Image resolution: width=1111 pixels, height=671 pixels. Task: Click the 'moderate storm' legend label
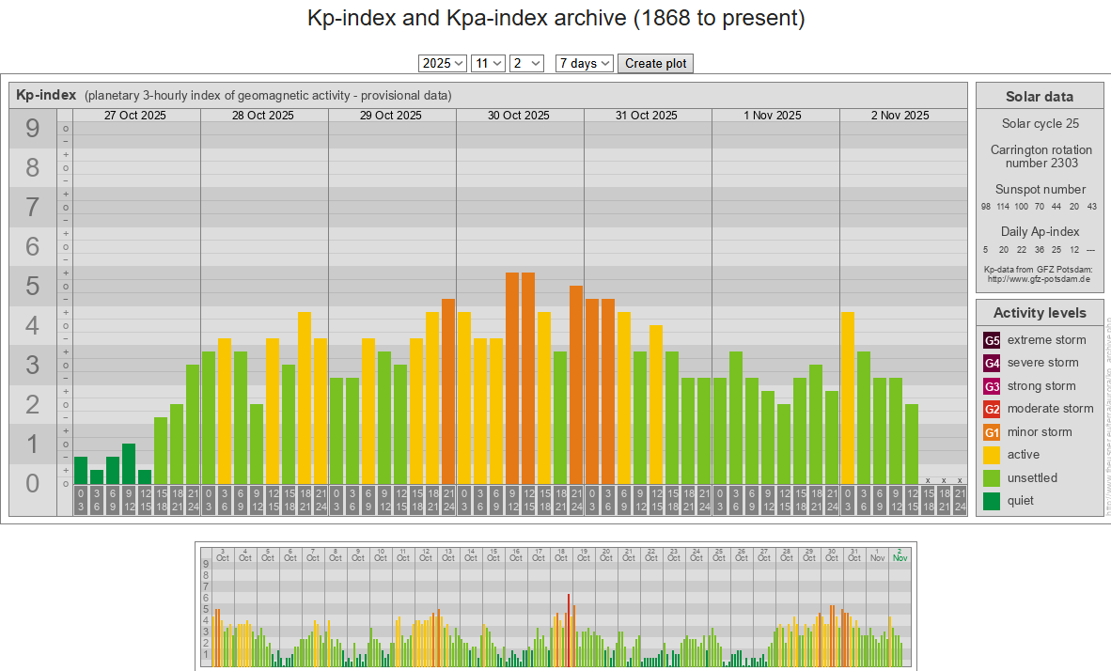point(1050,408)
